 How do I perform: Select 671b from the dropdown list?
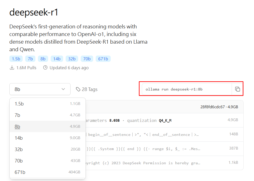pos(47,172)
